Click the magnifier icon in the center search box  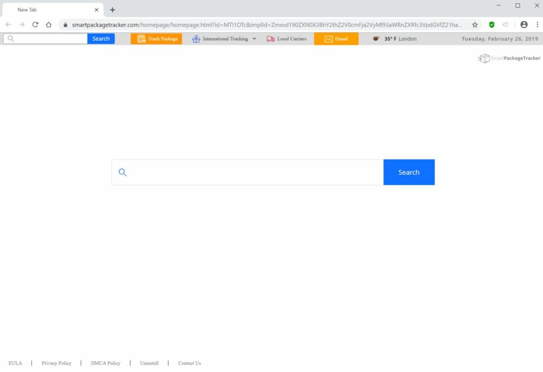click(122, 172)
